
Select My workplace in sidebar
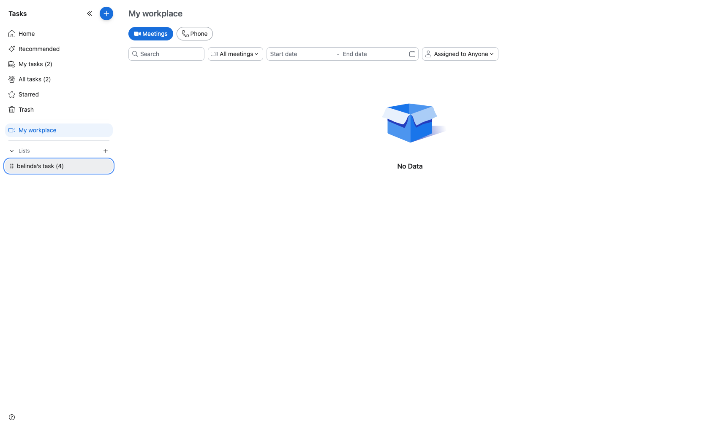click(59, 130)
